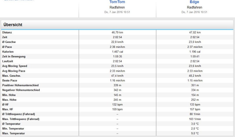This screenshot has height=137, width=235.
Task: Click the Edge Max. Trittfrequenz value 103 1/min
Action: pyautogui.click(x=194, y=119)
